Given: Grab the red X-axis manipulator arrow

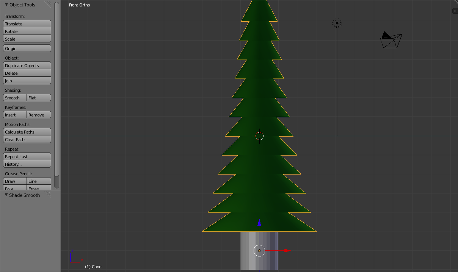Looking at the screenshot, I should click(x=287, y=250).
